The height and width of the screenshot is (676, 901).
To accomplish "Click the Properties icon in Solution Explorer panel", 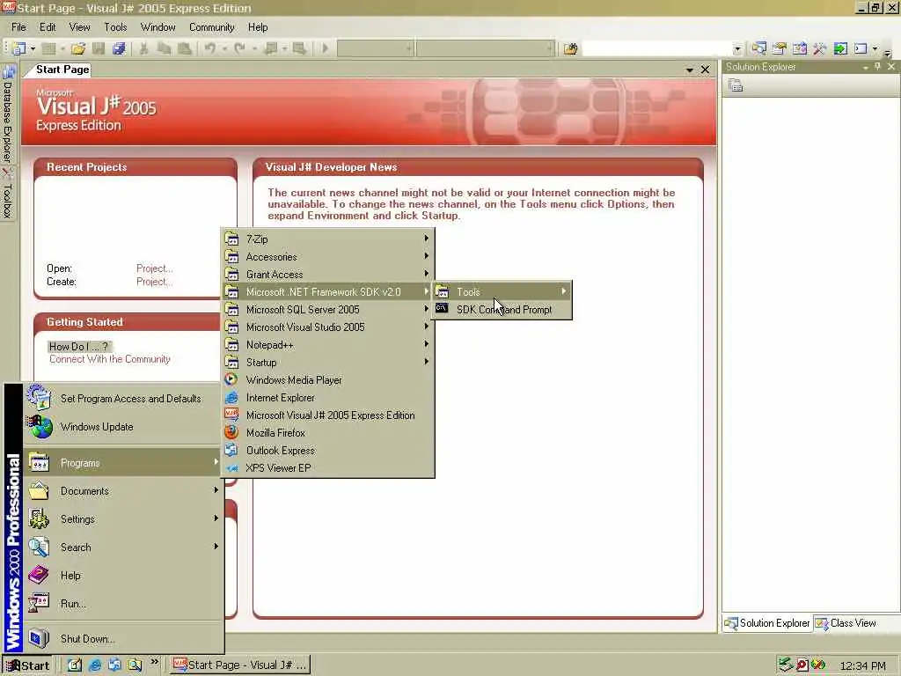I will [x=736, y=85].
